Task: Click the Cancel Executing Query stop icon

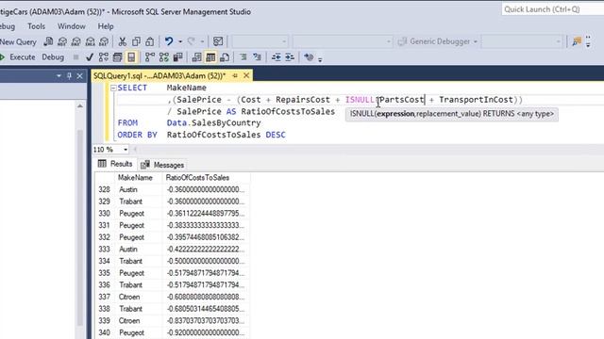Action: click(75, 57)
